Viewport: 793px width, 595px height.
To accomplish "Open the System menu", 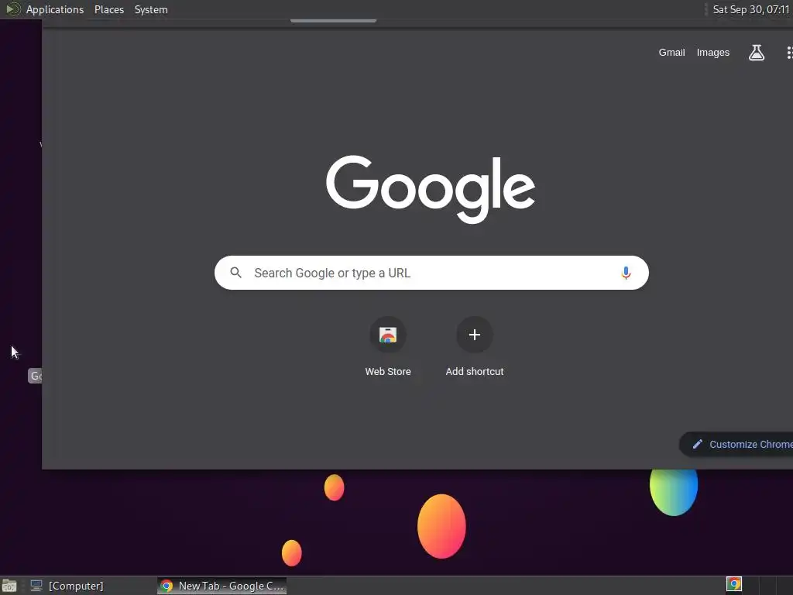I will [x=151, y=9].
